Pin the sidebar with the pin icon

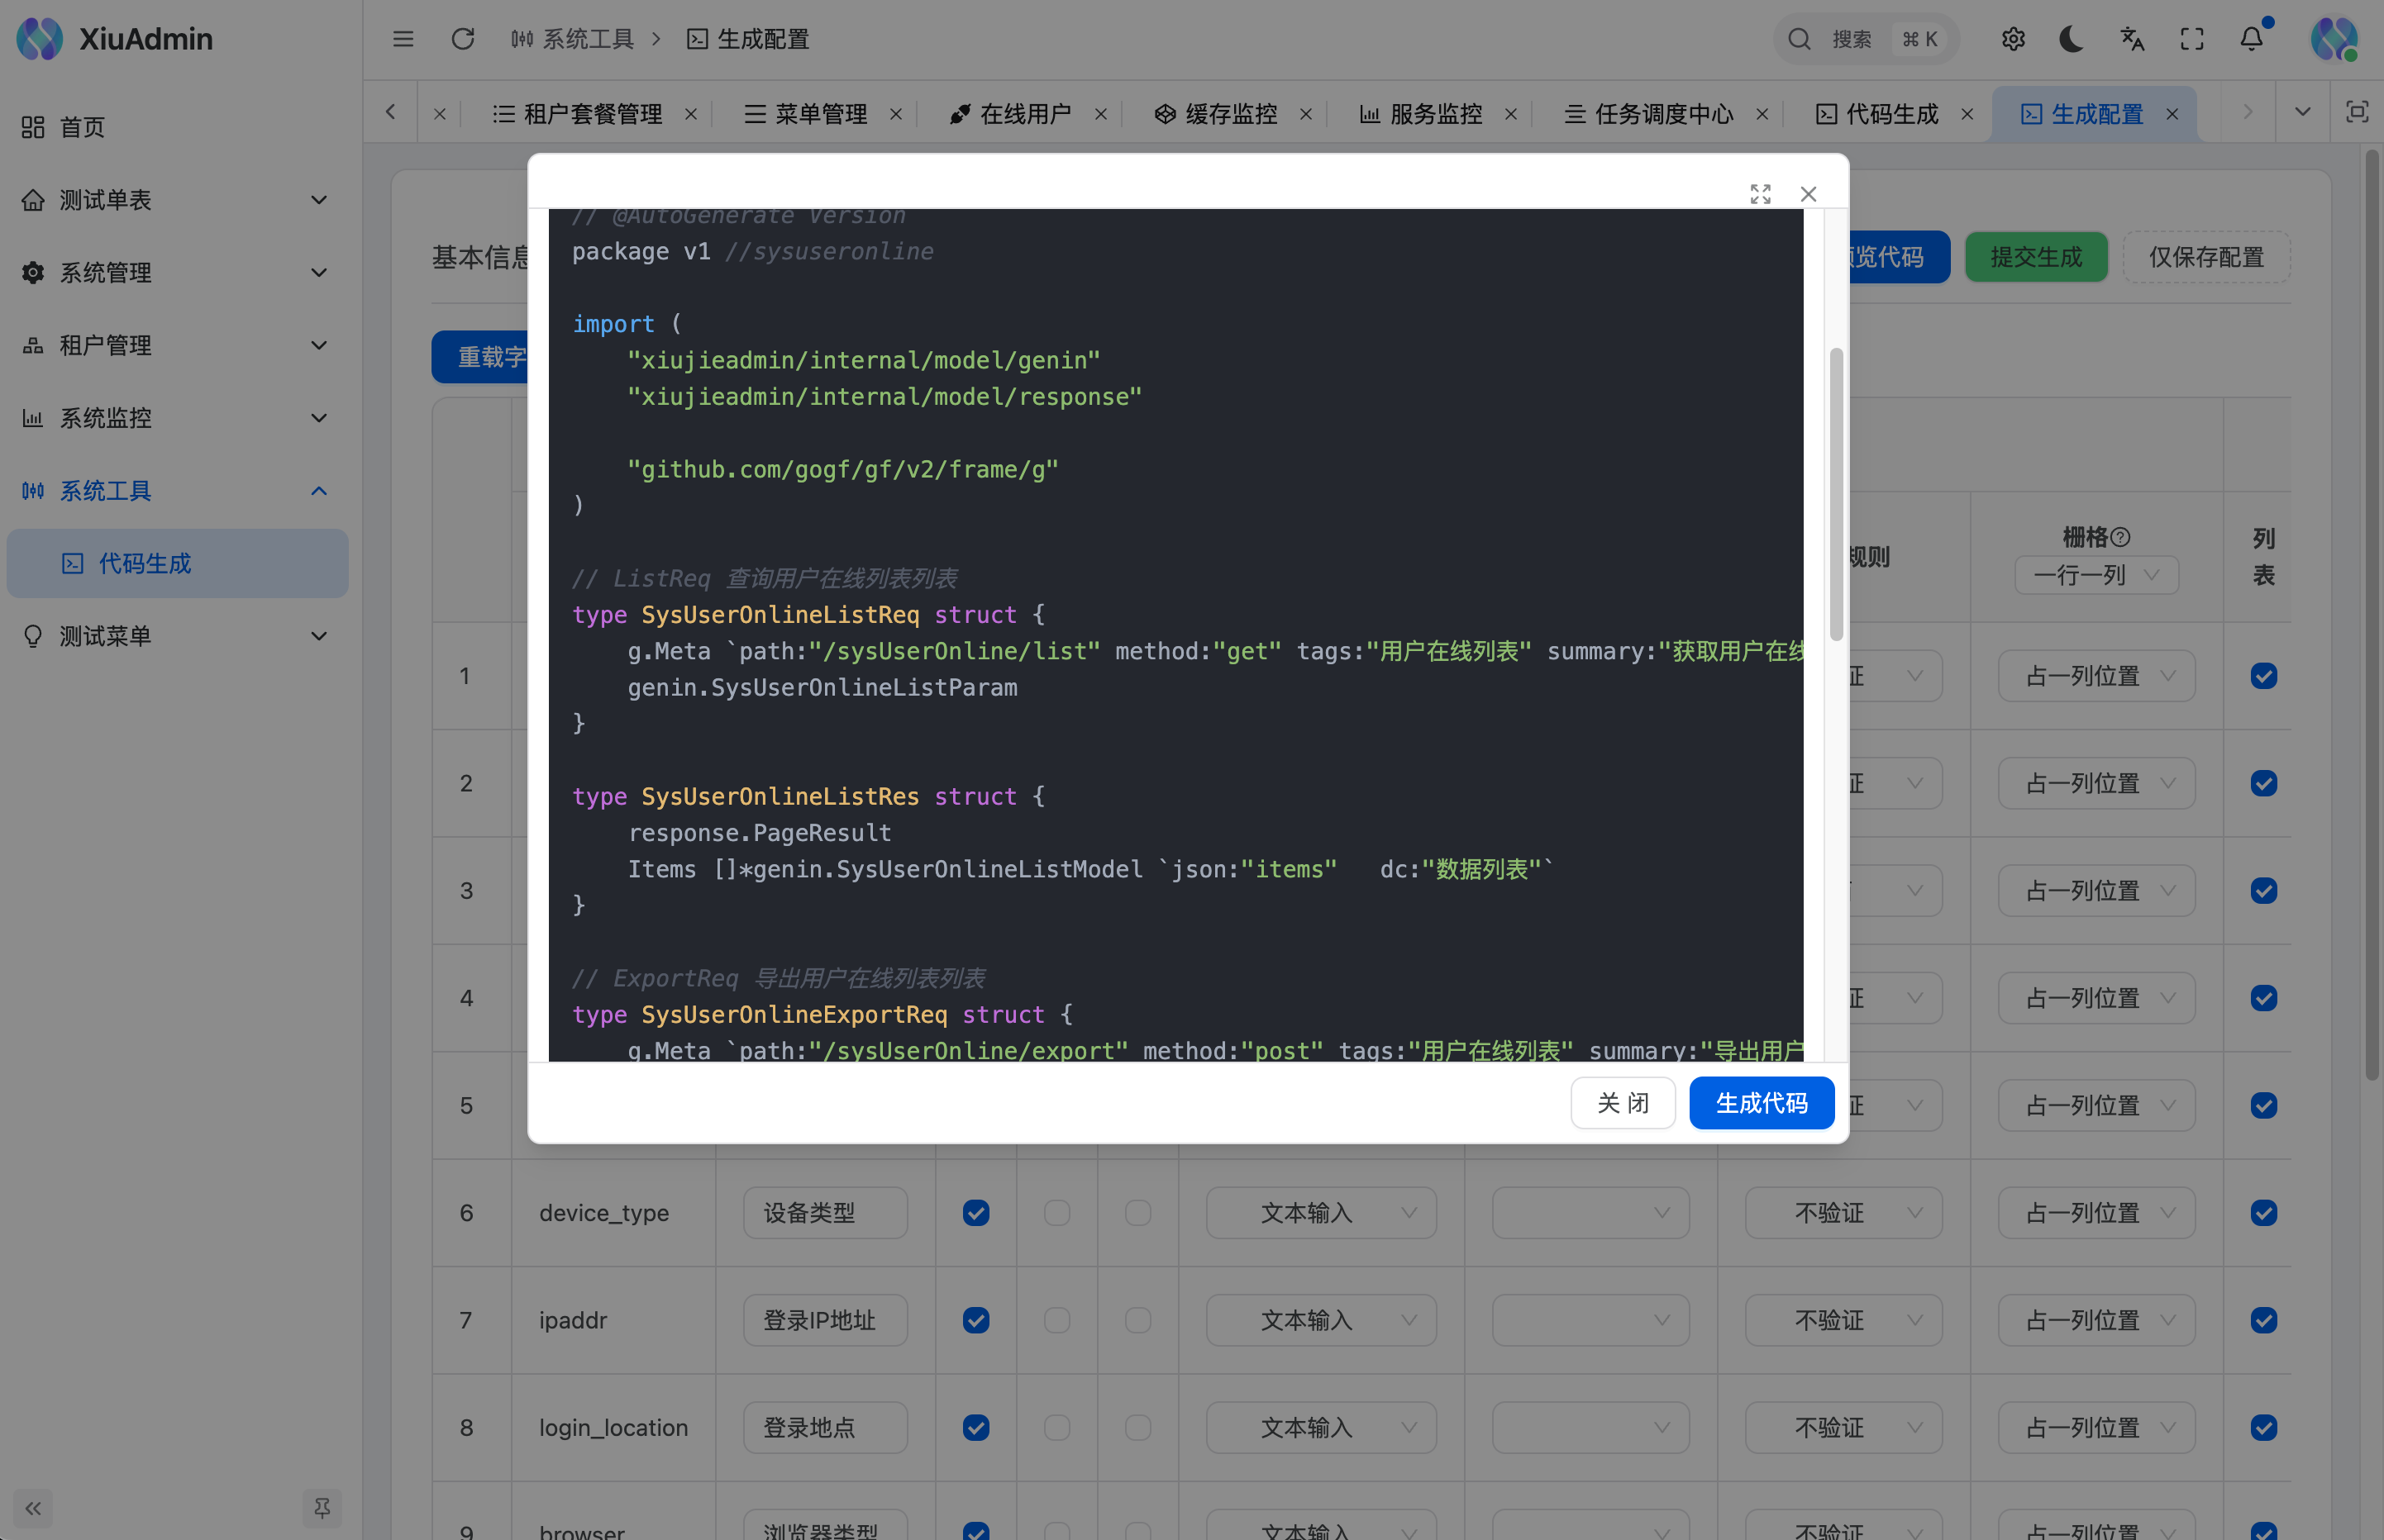pos(321,1507)
